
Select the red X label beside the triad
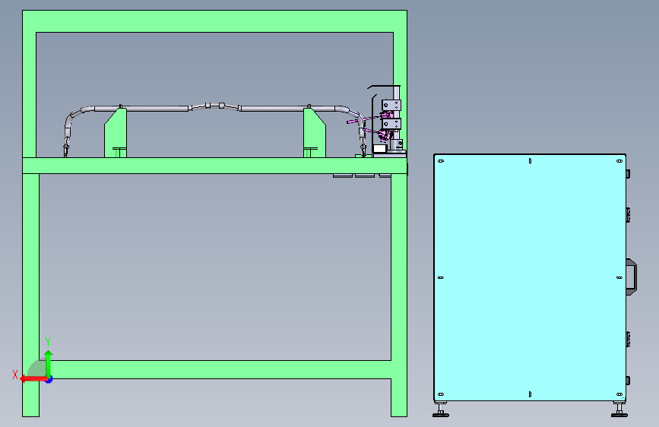click(15, 375)
